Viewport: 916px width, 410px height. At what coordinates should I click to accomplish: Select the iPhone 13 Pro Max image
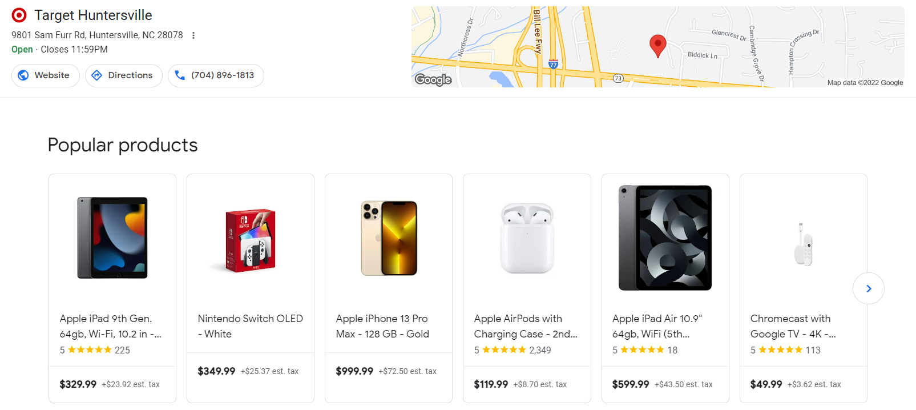[x=389, y=238]
